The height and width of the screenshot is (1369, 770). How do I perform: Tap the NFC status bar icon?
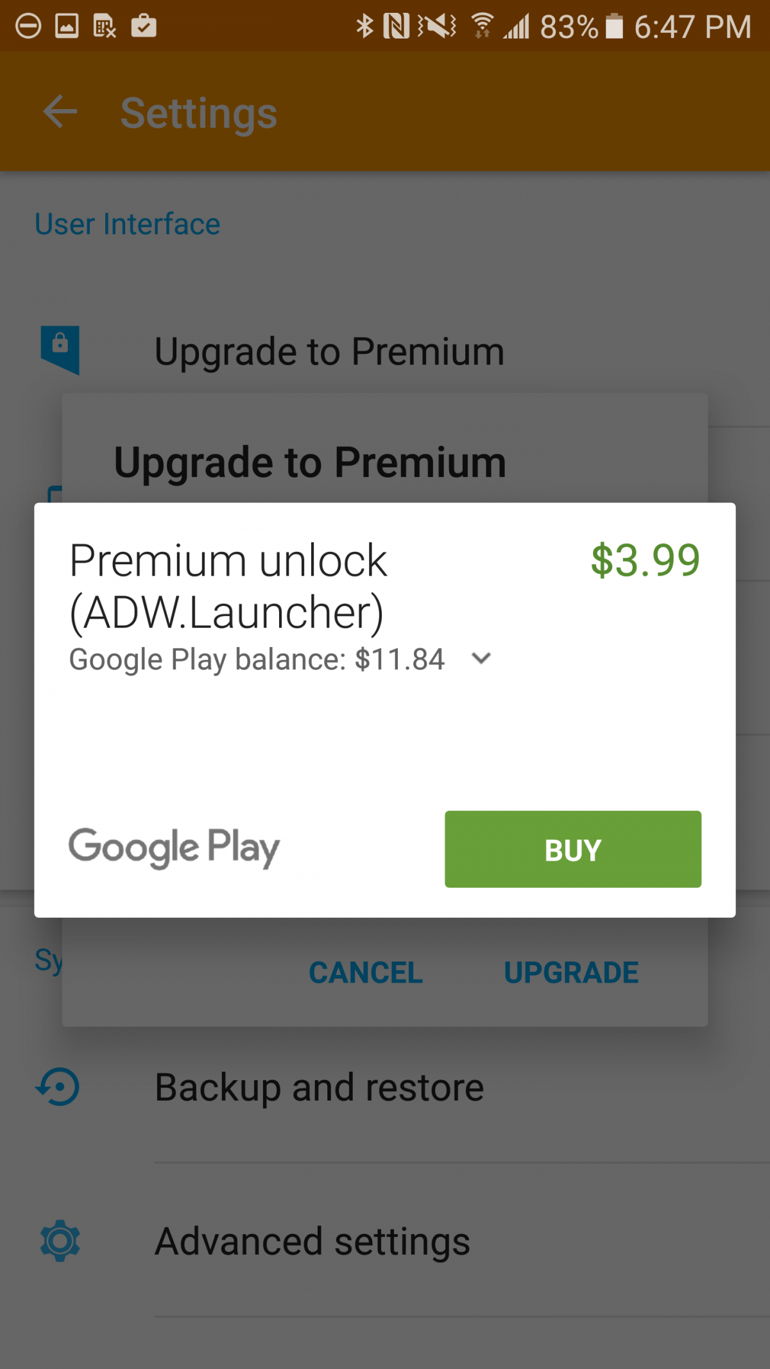[x=396, y=26]
